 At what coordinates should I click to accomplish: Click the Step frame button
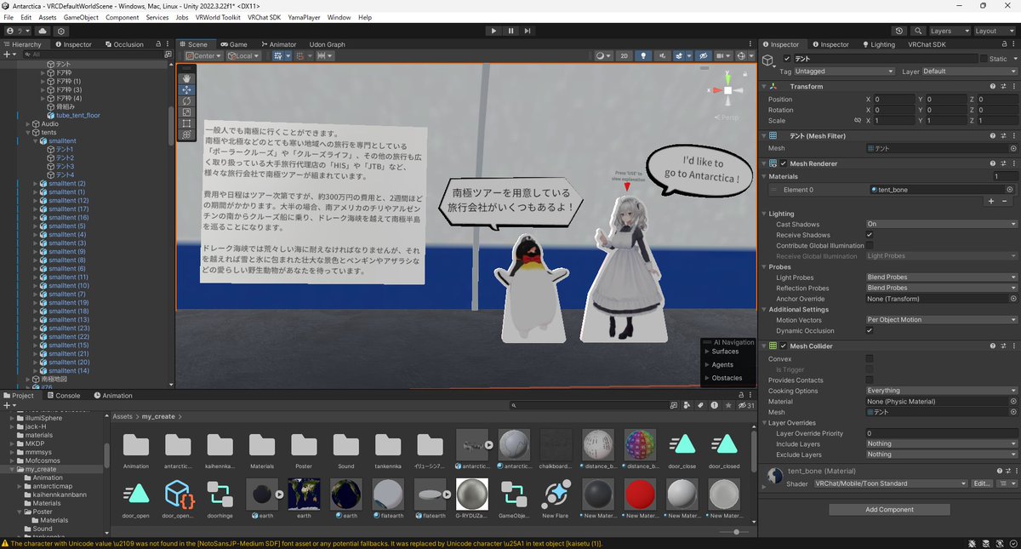pyautogui.click(x=528, y=31)
